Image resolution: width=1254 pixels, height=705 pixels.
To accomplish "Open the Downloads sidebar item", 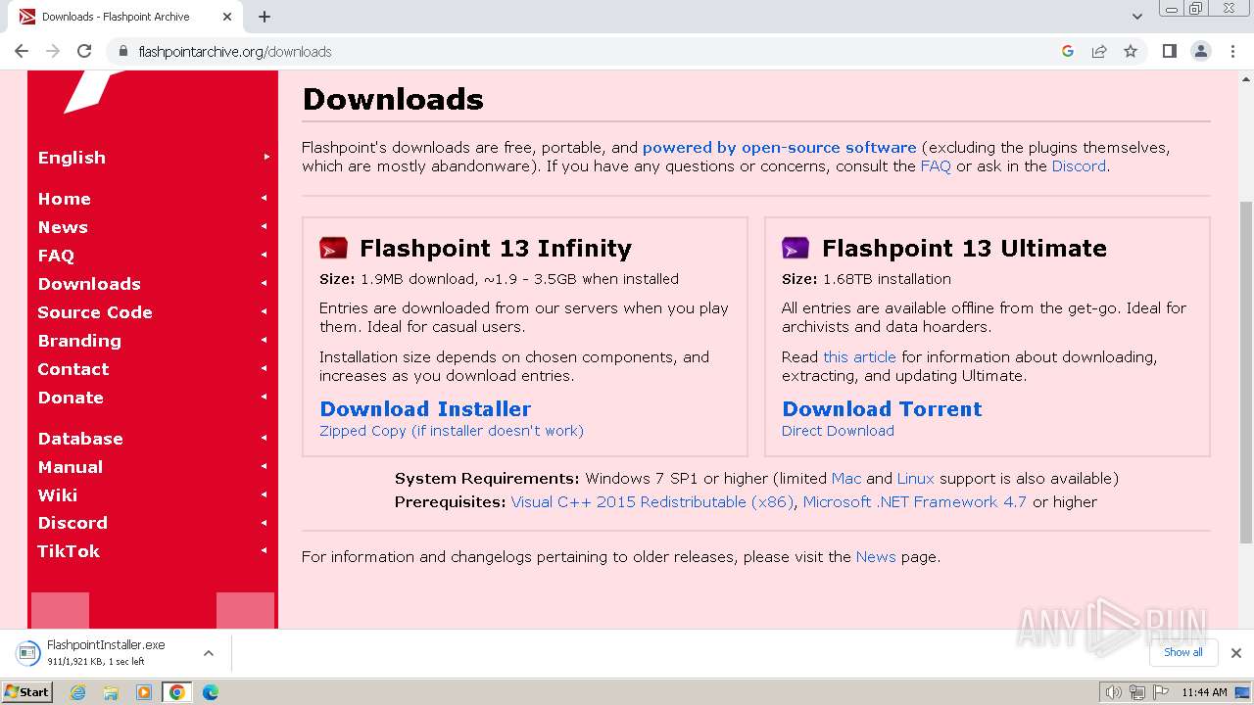I will [x=152, y=284].
